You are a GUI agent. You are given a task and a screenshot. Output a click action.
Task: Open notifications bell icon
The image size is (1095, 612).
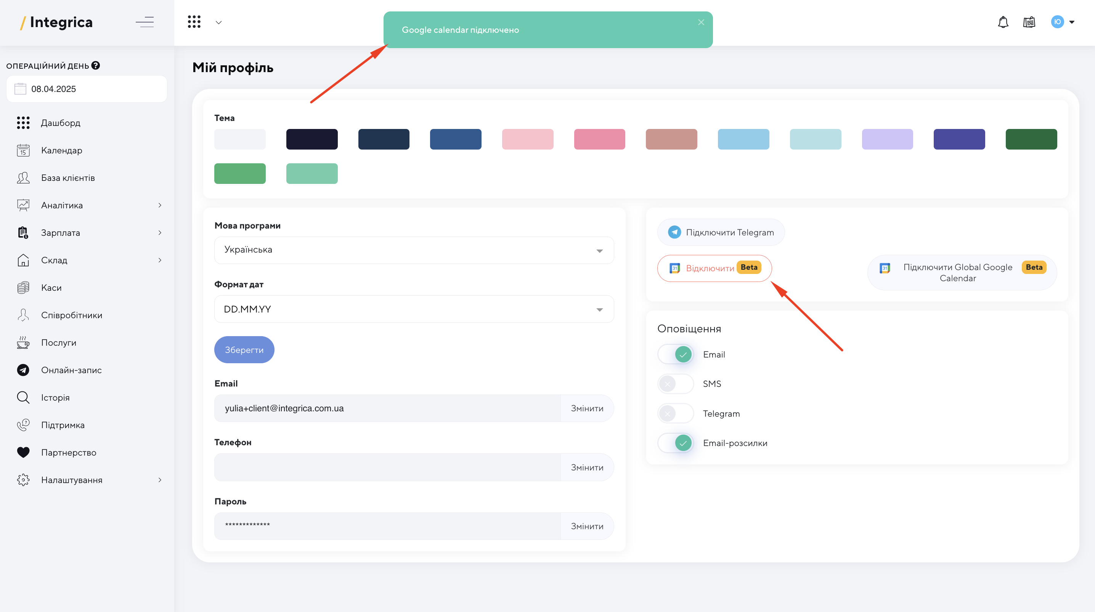click(x=1003, y=22)
